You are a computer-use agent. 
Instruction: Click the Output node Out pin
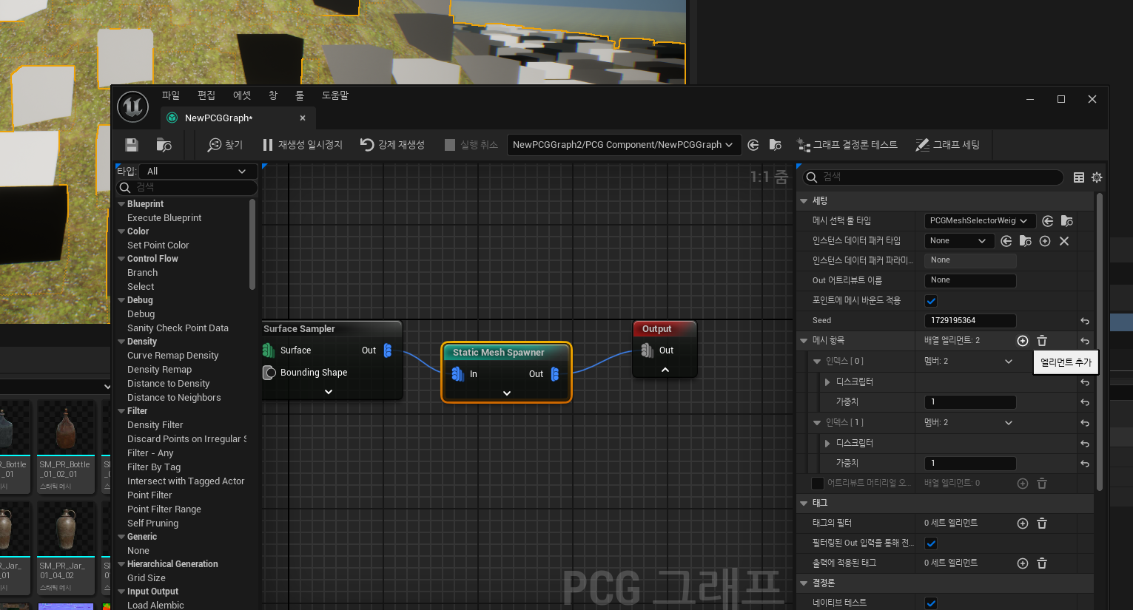[647, 350]
